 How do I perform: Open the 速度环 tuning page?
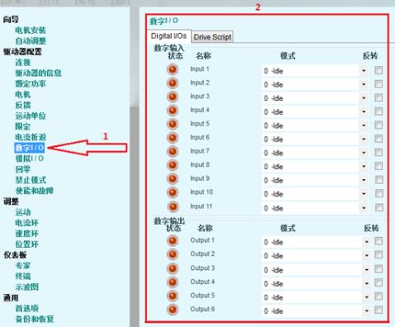26,234
